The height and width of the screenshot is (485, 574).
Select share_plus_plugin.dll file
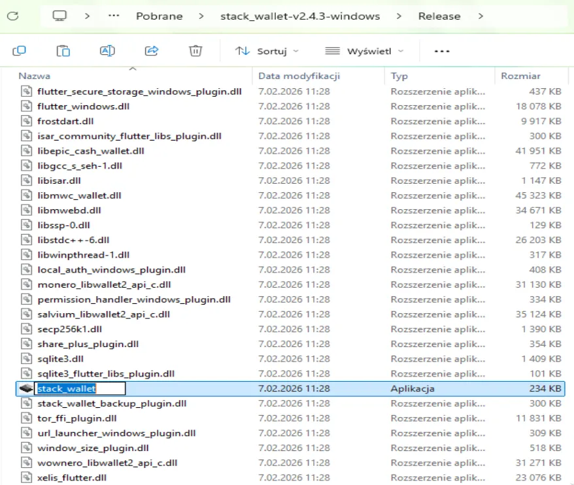pyautogui.click(x=88, y=344)
